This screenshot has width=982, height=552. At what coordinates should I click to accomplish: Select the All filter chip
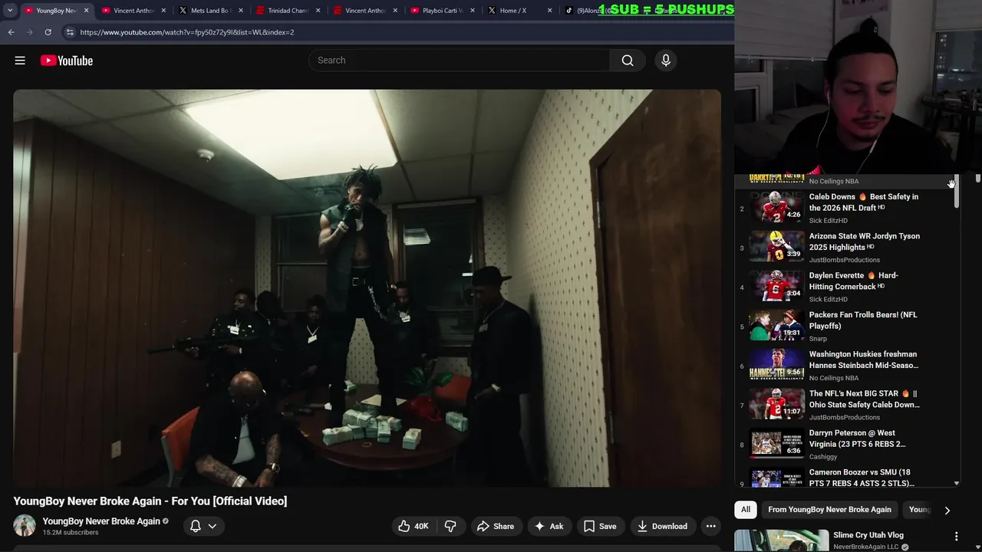[x=746, y=509]
